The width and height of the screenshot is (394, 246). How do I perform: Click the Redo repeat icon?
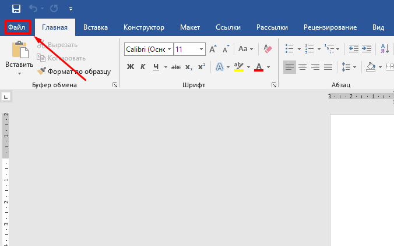[54, 9]
